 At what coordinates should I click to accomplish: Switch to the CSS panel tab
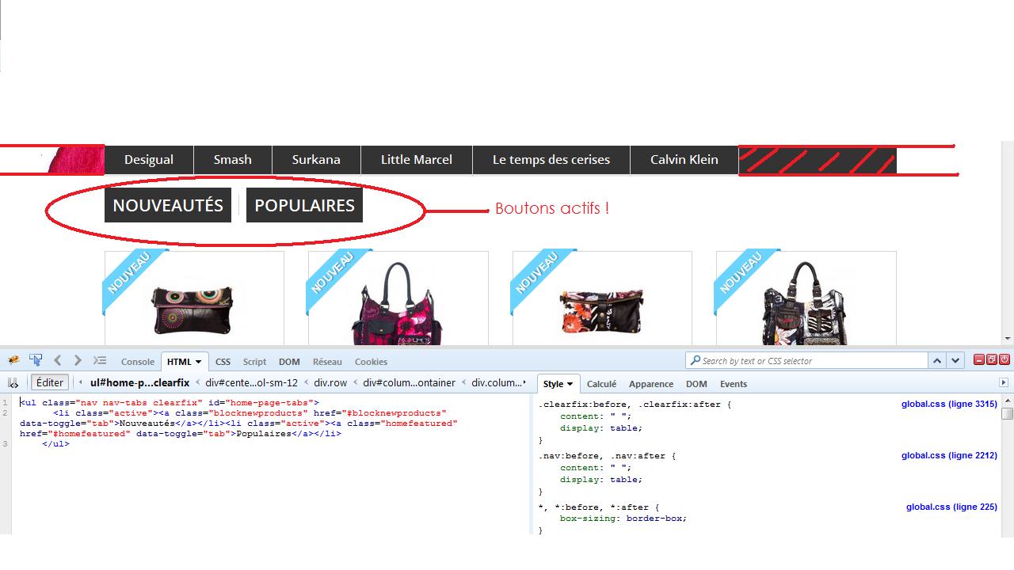coord(223,362)
